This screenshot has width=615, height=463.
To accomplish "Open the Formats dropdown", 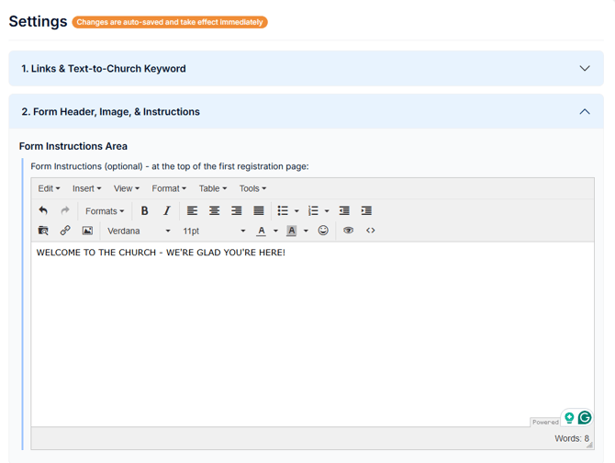I will (105, 211).
